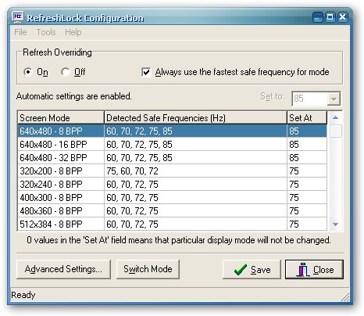Select the 320x240 - 8 BPP row
Image resolution: width=364 pixels, height=316 pixels.
pyautogui.click(x=172, y=184)
